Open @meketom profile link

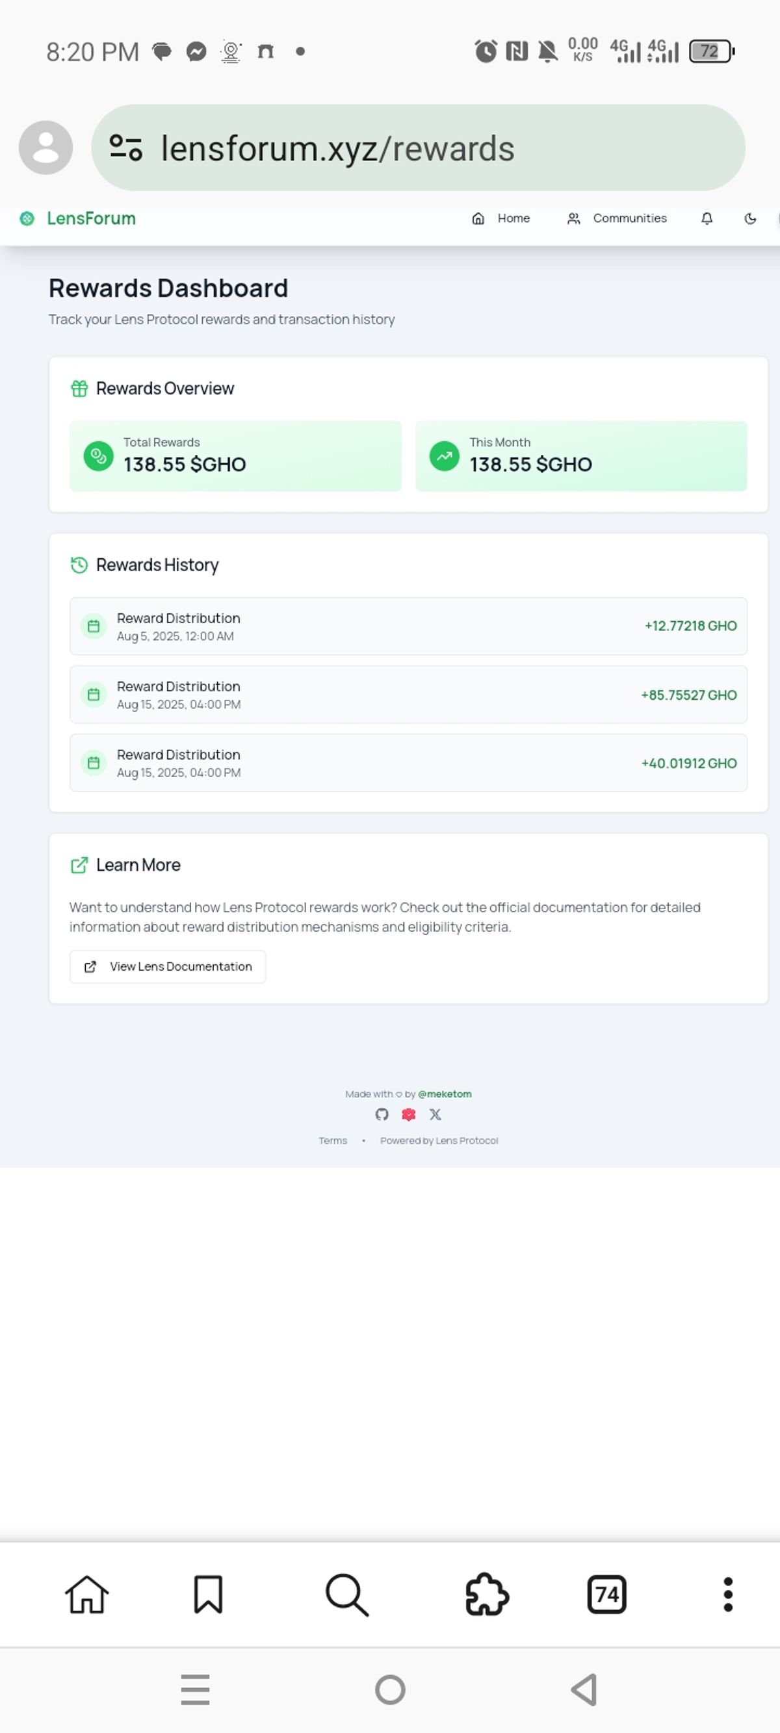(x=445, y=1094)
